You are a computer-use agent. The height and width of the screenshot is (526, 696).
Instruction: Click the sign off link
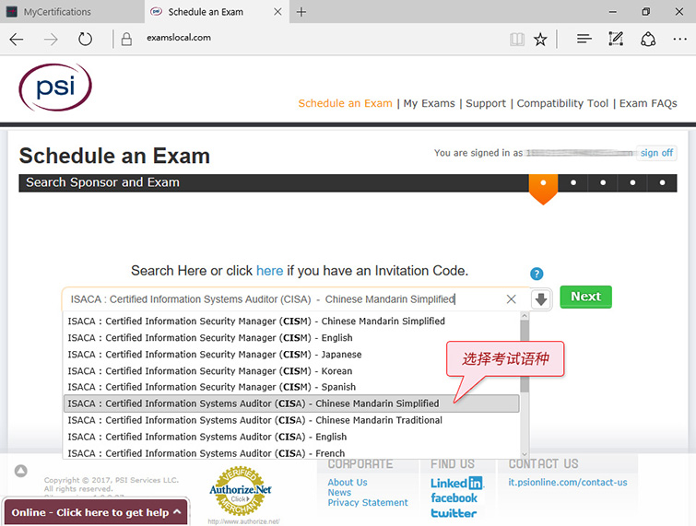656,153
